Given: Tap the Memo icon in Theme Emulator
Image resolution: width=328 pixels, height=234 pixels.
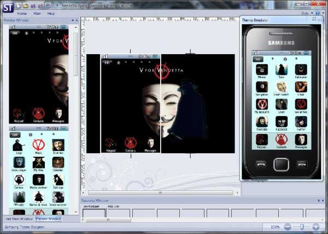Looking at the screenshot, I should point(262,71).
